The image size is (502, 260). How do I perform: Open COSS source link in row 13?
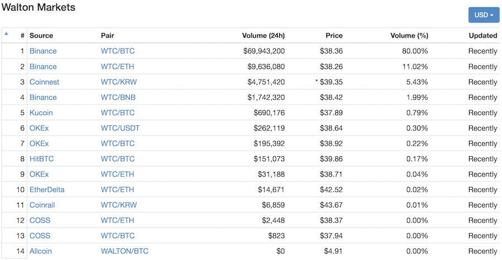(40, 235)
